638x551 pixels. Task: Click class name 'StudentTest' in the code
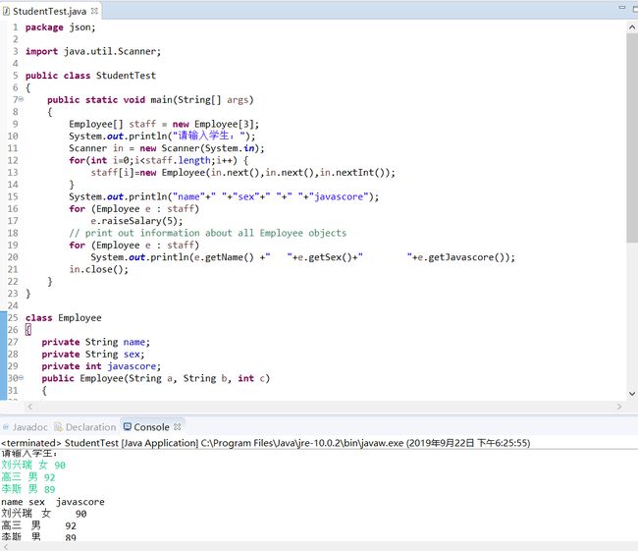click(126, 76)
